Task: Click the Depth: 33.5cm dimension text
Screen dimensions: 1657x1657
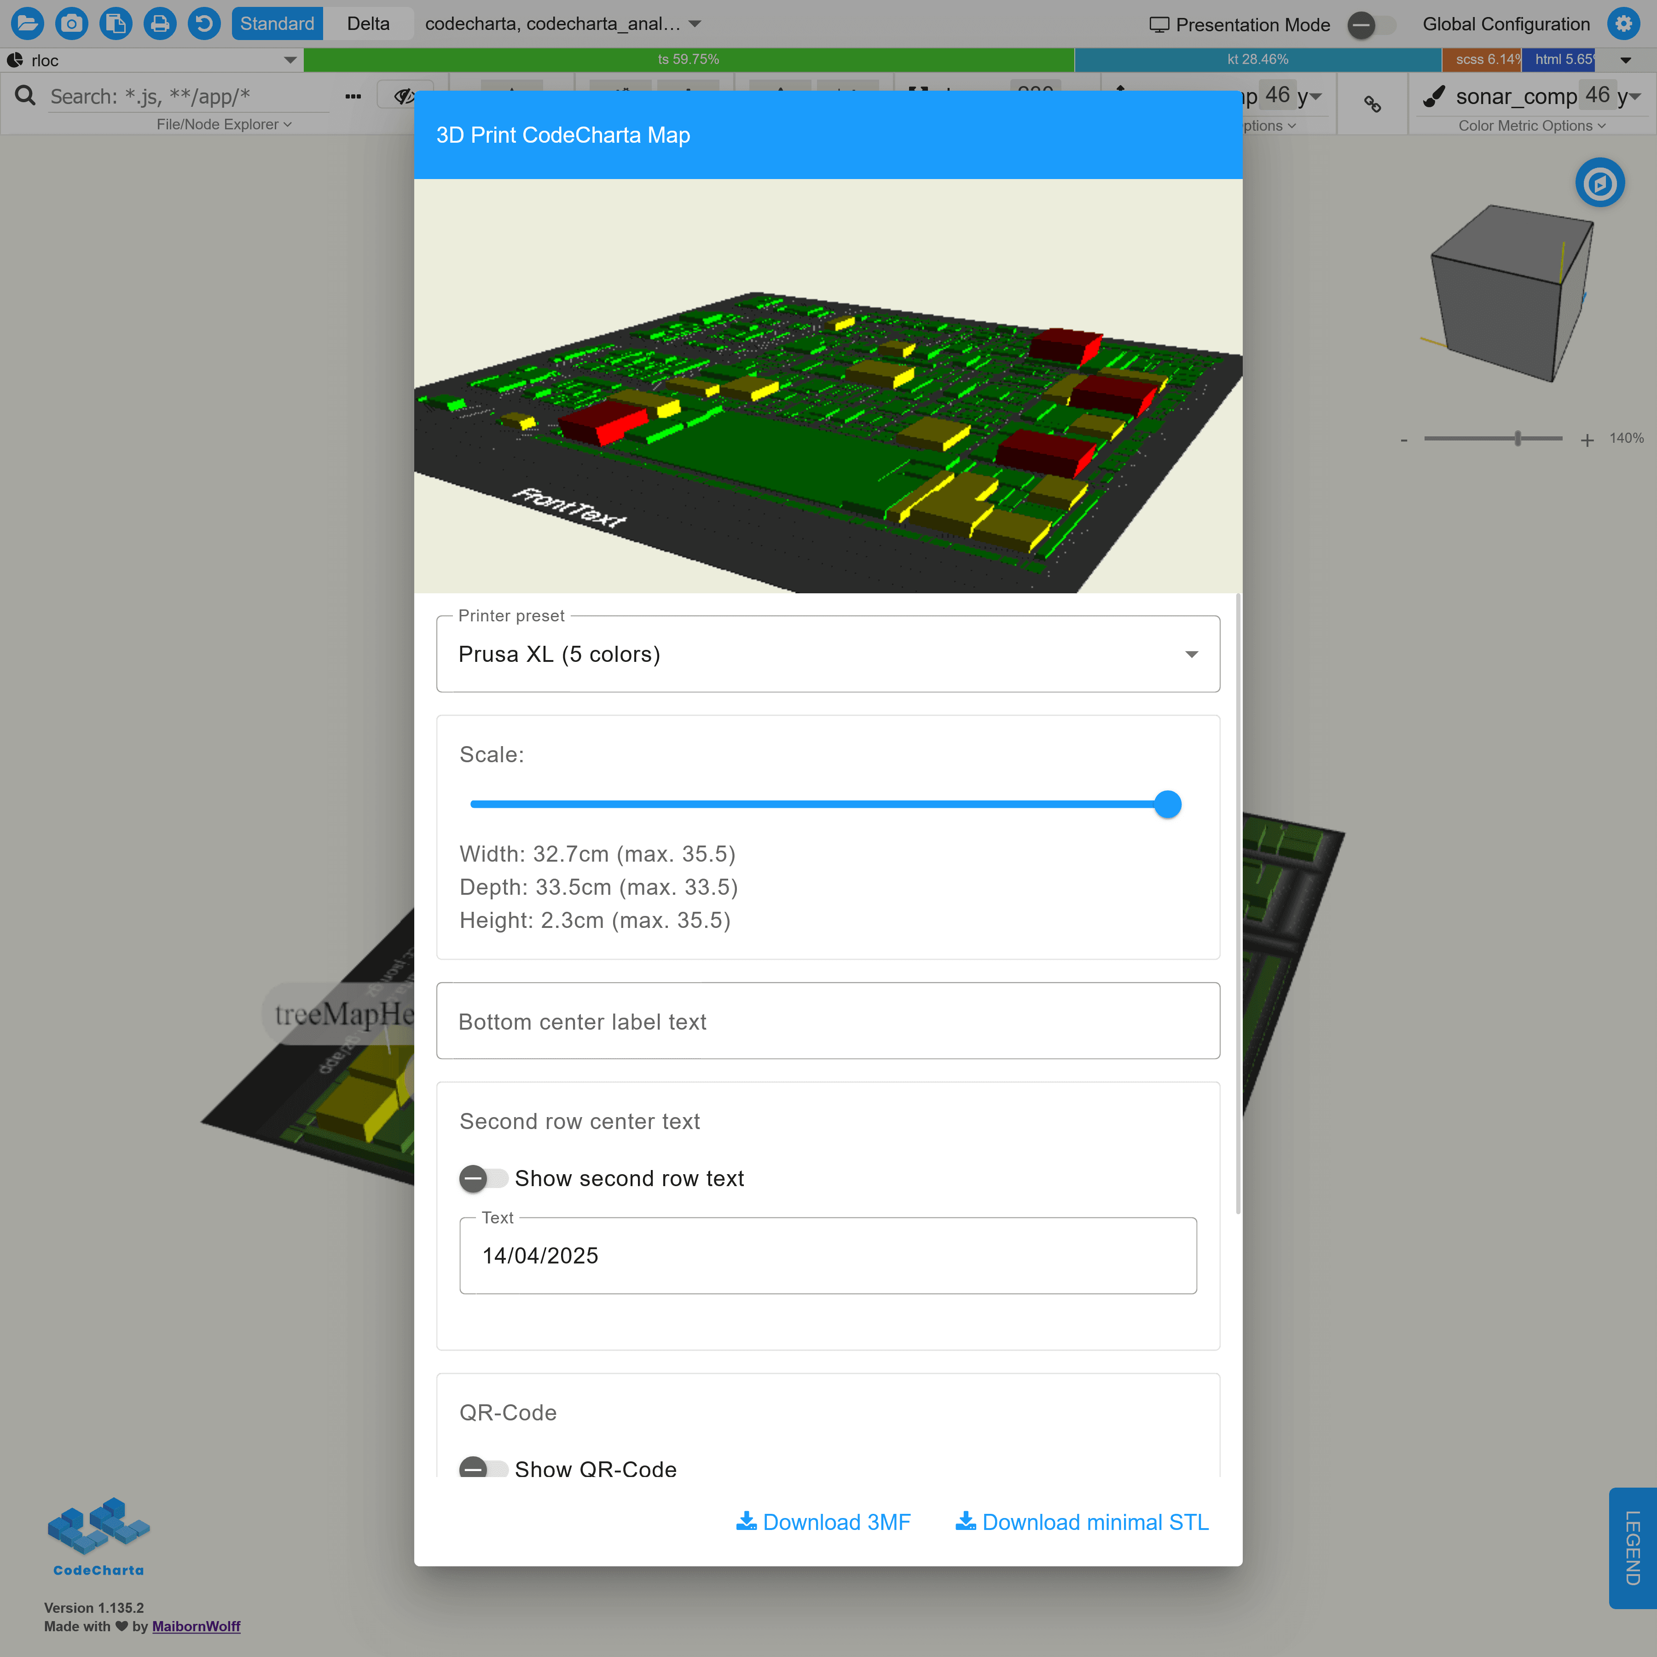Action: click(599, 887)
